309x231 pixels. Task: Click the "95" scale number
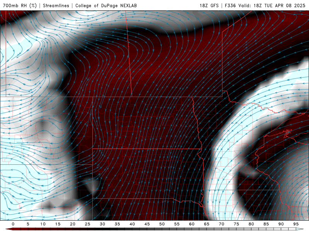[x=296, y=224]
